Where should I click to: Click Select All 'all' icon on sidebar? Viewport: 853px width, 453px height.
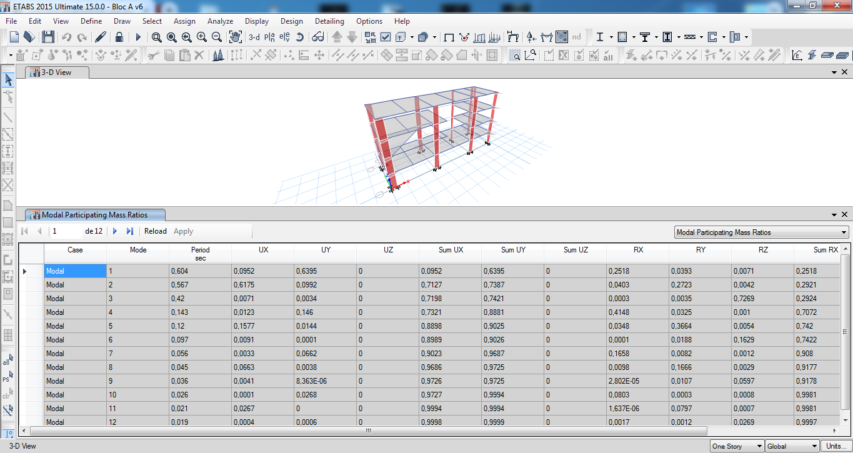click(8, 361)
